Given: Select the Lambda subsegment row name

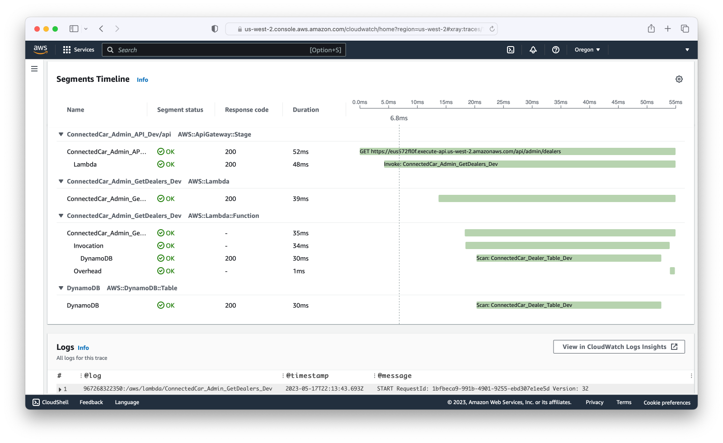Looking at the screenshot, I should tap(85, 165).
